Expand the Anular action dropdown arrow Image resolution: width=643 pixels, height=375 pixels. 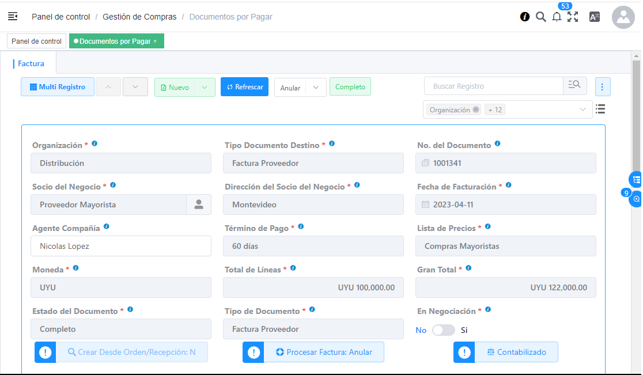pos(316,88)
